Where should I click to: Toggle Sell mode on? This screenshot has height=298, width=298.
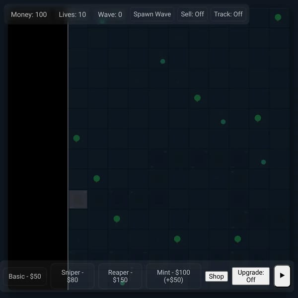pos(192,14)
